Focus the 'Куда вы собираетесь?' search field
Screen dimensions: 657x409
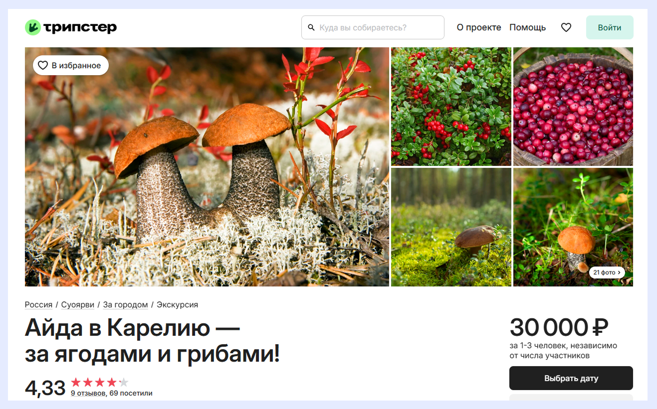[x=373, y=27]
